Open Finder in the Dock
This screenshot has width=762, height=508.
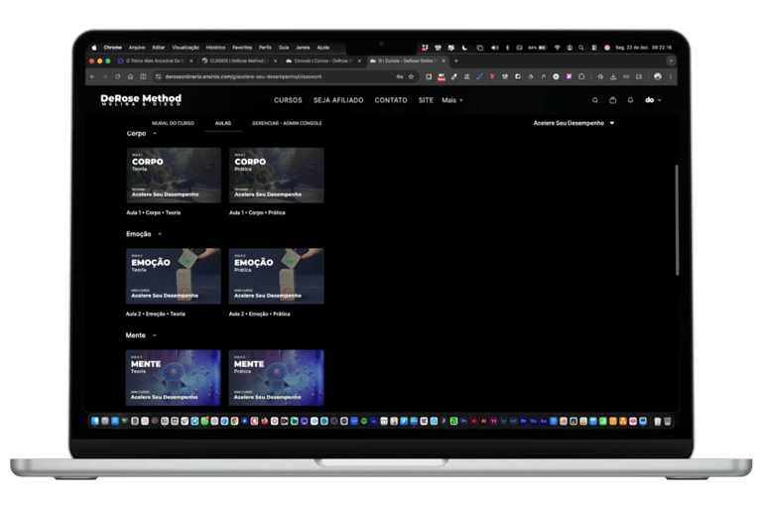pos(95,422)
